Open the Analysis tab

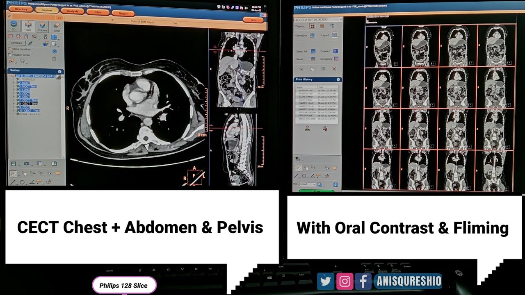tap(73, 11)
